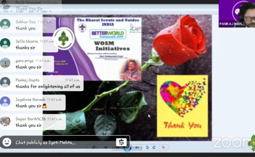Click the yellow Thank You heart card
Screen dimensions: 255x157
point(182,106)
